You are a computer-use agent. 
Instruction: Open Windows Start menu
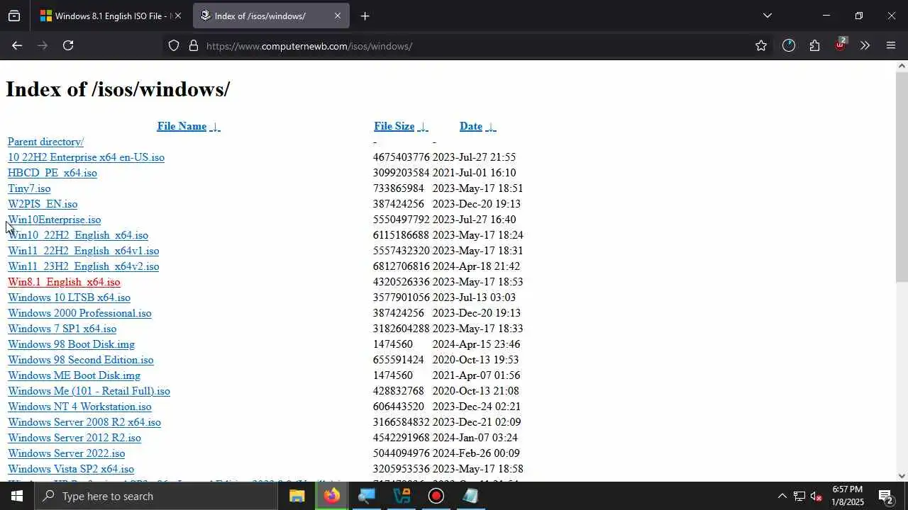17,496
